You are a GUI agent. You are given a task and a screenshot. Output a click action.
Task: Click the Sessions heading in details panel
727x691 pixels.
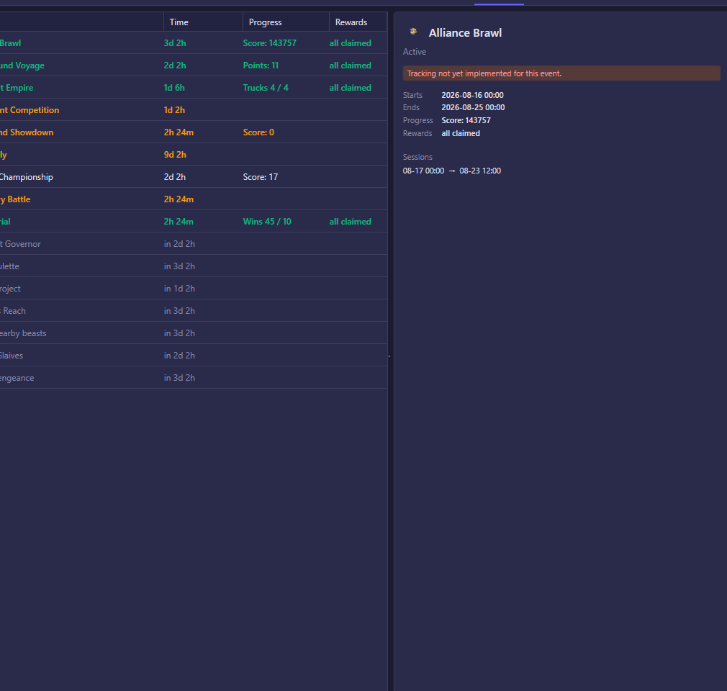coord(417,157)
